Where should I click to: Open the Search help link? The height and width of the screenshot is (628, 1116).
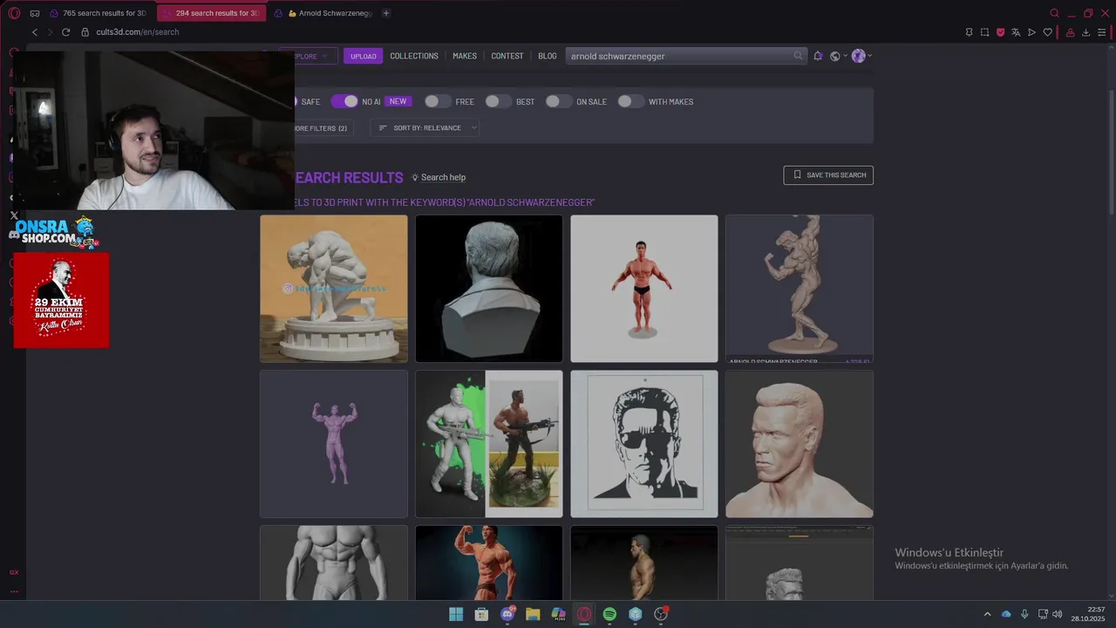[x=439, y=177]
